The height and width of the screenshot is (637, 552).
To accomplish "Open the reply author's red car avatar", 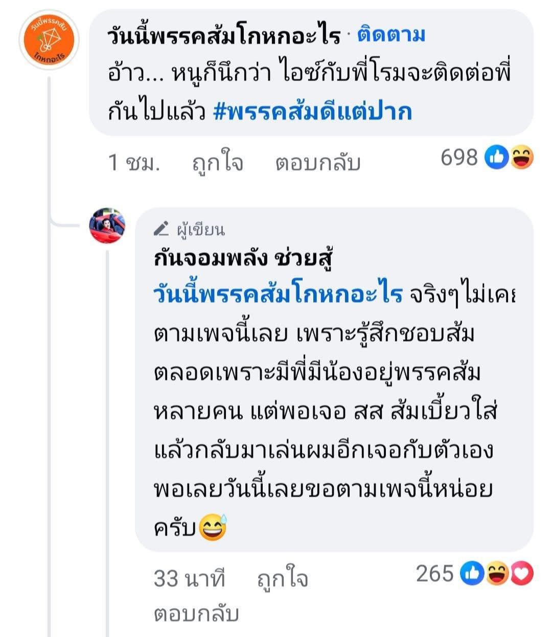I will [107, 226].
